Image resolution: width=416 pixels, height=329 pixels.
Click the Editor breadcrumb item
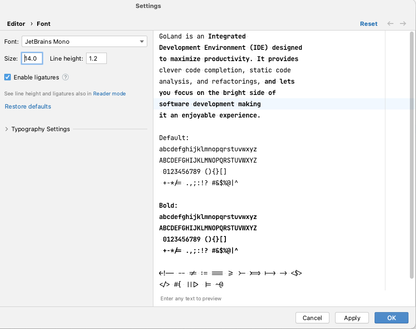(16, 23)
